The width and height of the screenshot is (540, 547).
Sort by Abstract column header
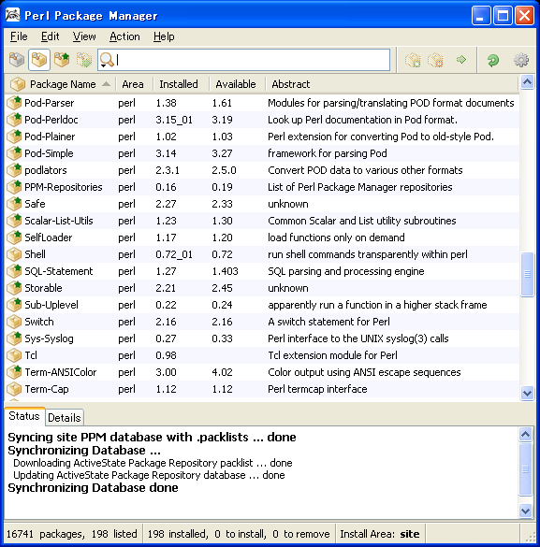point(391,84)
